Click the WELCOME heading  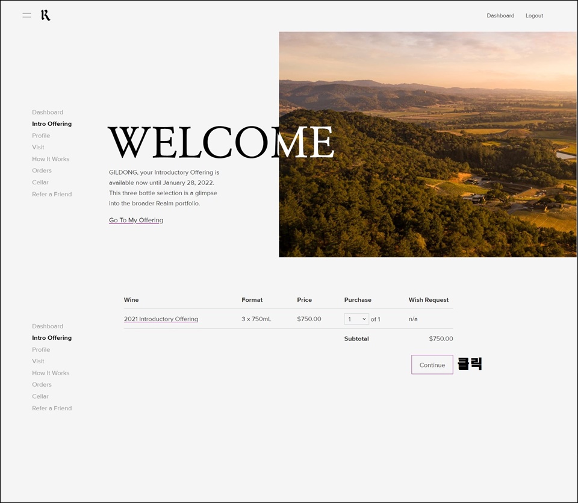click(x=221, y=142)
